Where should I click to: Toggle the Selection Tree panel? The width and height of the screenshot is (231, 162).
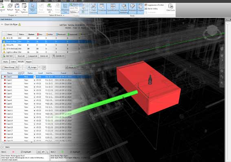tap(65, 9)
